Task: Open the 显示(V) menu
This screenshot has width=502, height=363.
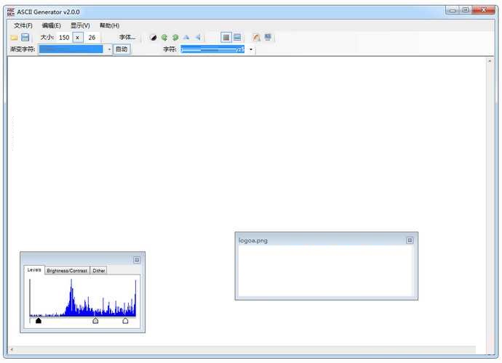Action: pos(80,25)
